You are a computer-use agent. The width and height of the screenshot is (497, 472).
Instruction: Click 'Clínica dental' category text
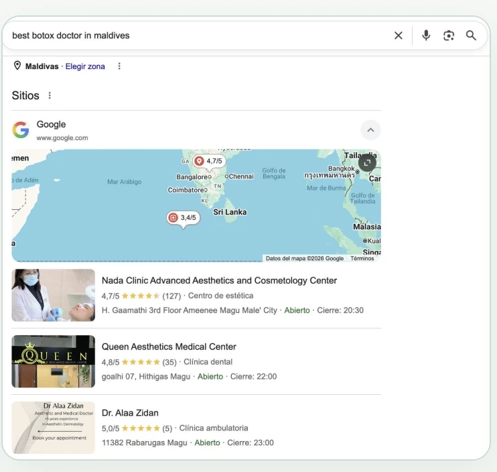point(208,362)
